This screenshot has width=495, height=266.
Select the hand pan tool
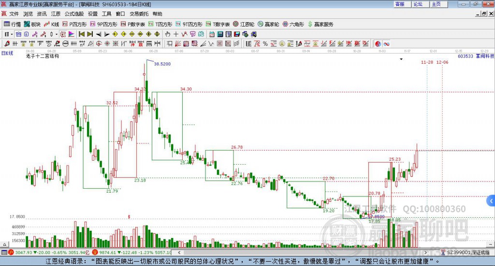[168, 34]
